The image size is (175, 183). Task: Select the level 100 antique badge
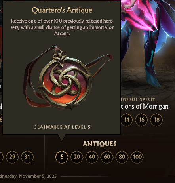[x=137, y=157]
